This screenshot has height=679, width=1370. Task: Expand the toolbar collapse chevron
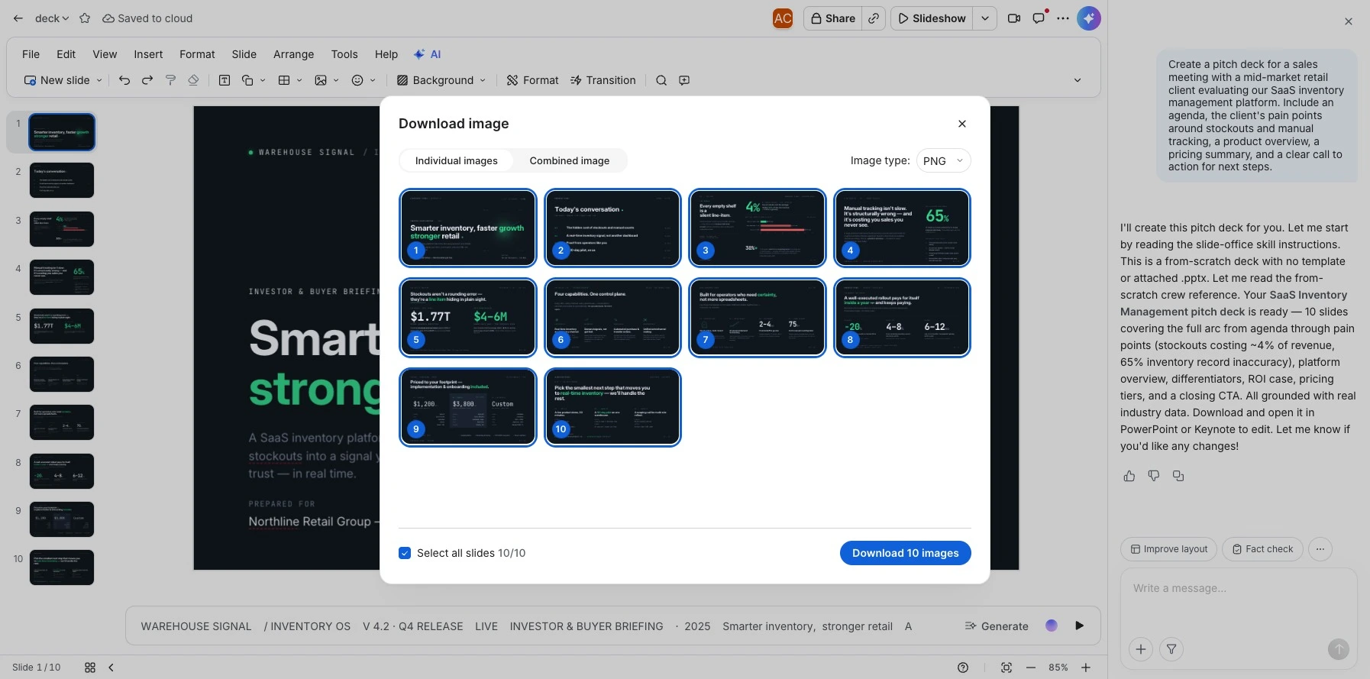pyautogui.click(x=1078, y=80)
